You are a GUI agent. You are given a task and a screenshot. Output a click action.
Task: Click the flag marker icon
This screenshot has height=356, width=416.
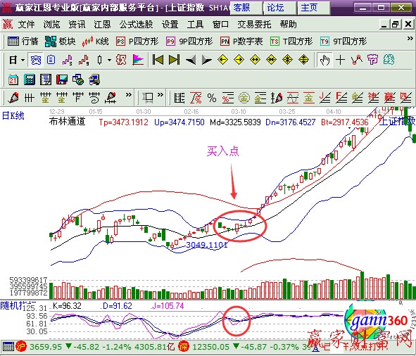(x=138, y=60)
